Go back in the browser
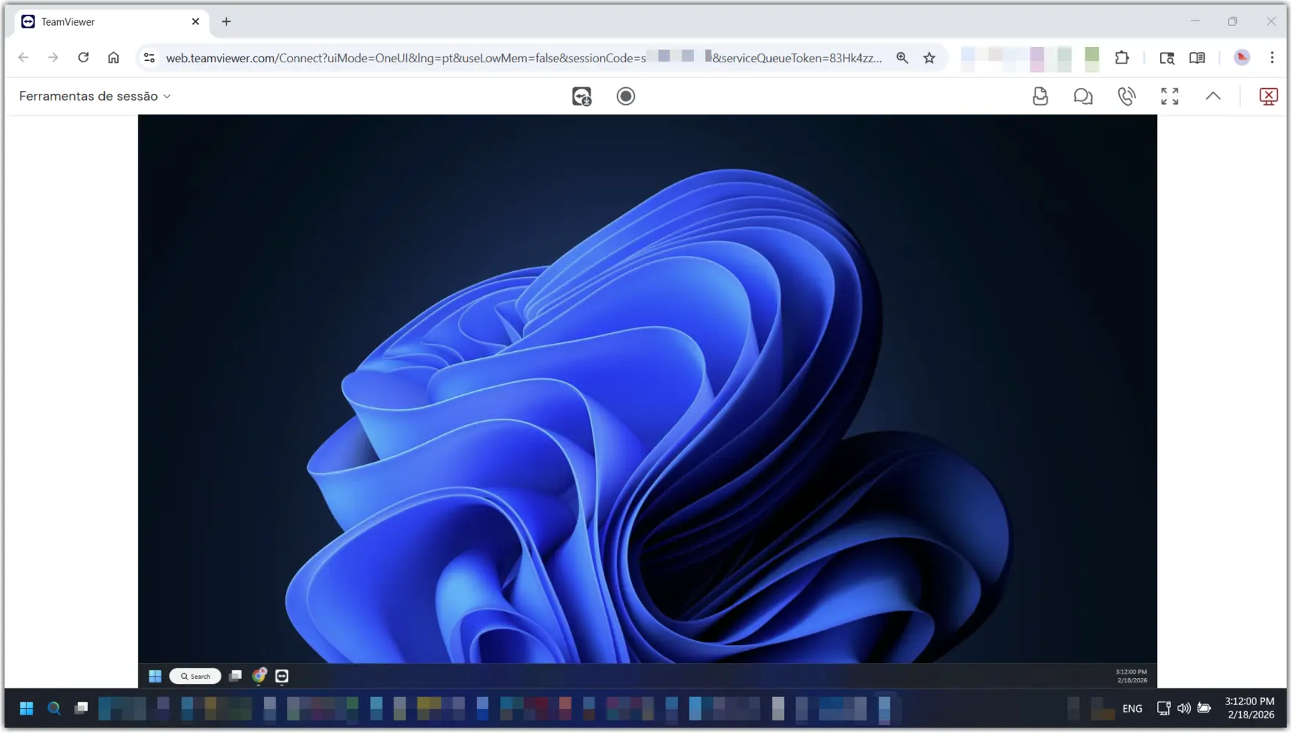The height and width of the screenshot is (733, 1292). point(23,57)
